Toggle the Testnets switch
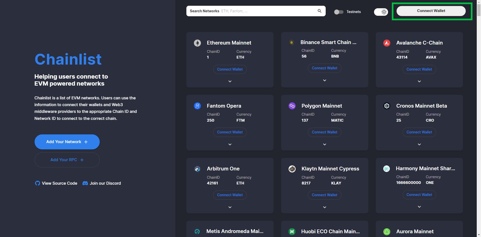This screenshot has height=237, width=481. (x=339, y=12)
